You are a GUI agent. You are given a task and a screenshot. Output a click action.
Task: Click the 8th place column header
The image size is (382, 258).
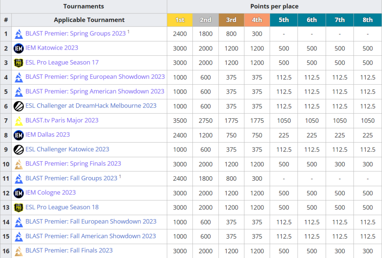367,20
